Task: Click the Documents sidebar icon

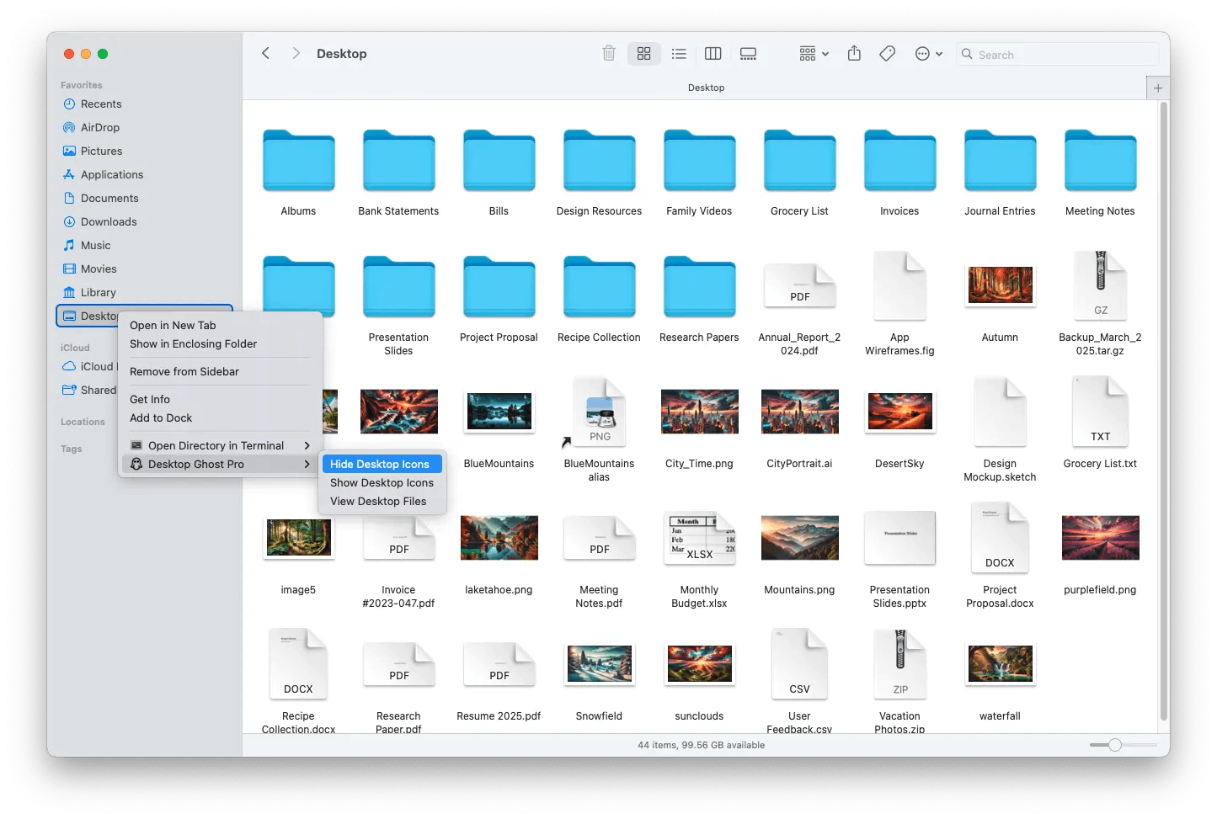Action: click(x=69, y=198)
